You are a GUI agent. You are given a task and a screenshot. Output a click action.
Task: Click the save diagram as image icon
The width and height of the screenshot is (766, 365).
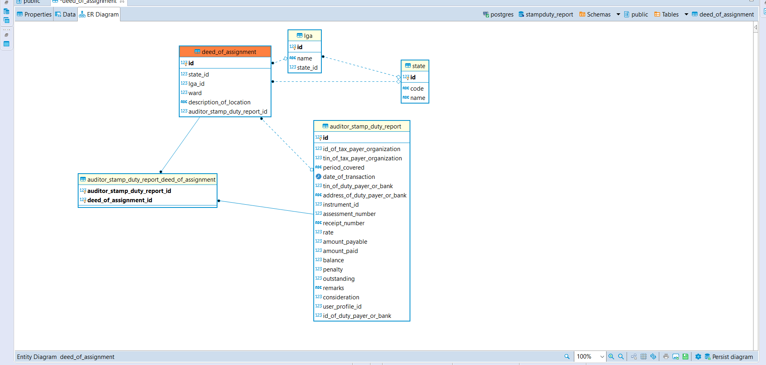pyautogui.click(x=675, y=357)
